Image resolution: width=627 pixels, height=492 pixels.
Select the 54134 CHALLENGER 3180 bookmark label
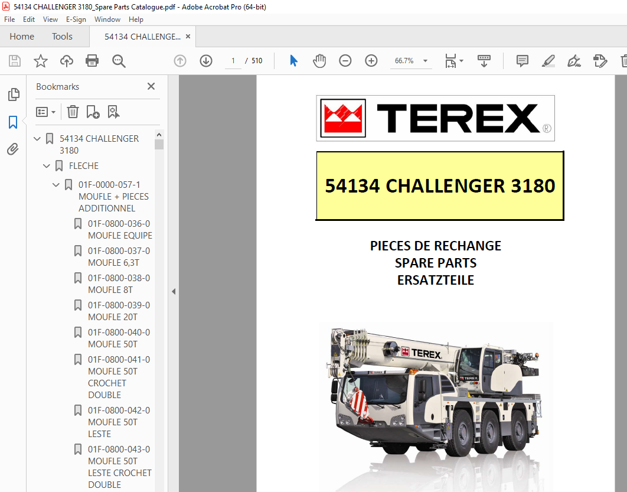[x=99, y=144]
